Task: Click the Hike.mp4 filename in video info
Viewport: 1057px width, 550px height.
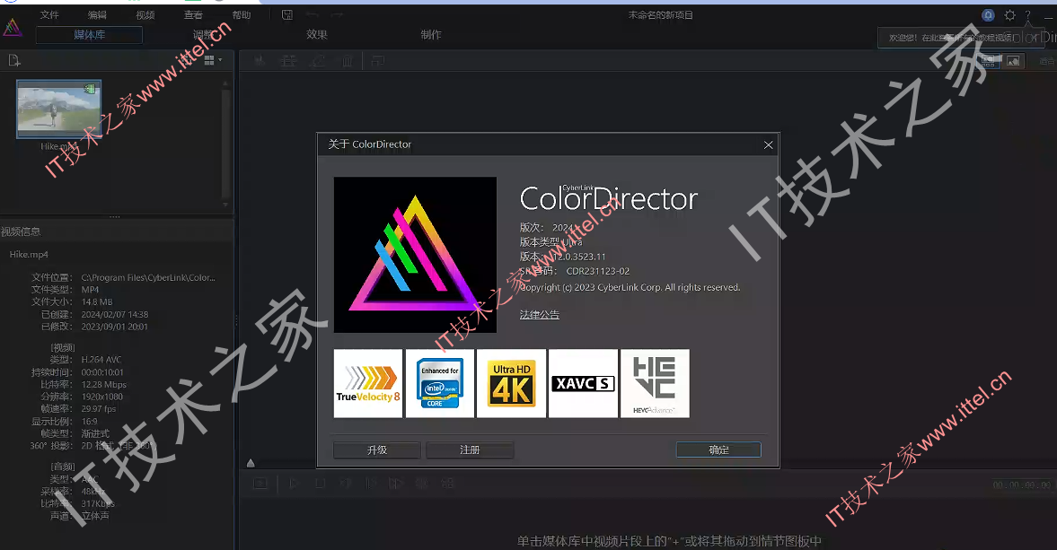Action: (29, 255)
